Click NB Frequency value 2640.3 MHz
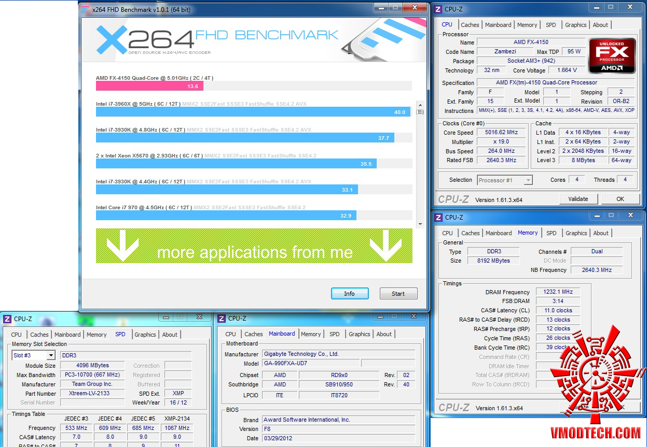The height and width of the screenshot is (447, 647). click(597, 270)
